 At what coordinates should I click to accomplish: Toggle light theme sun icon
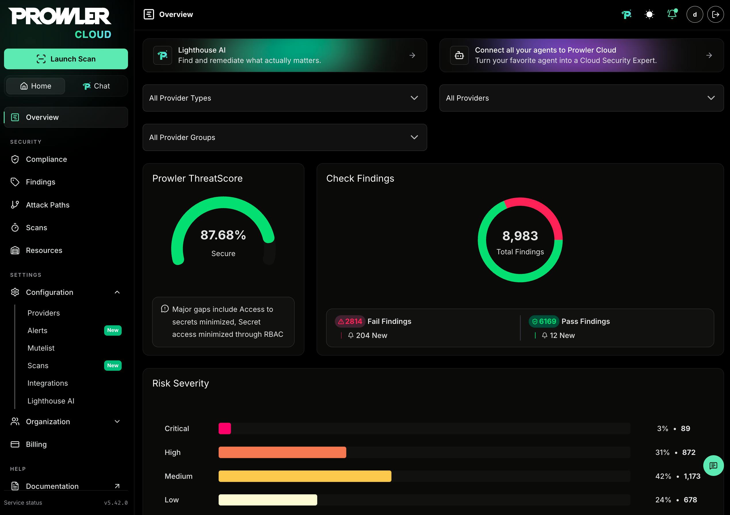click(649, 15)
